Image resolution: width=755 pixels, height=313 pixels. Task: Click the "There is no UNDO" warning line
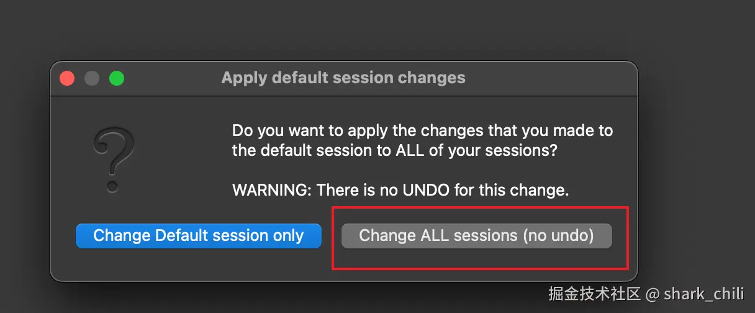pos(400,190)
